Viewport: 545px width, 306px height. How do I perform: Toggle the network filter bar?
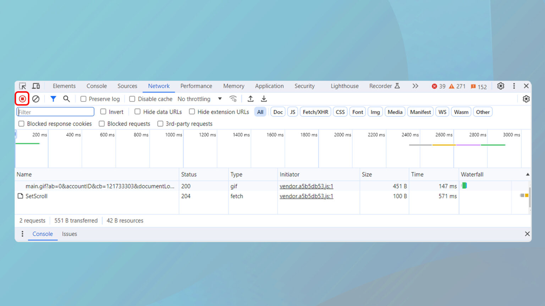click(x=53, y=99)
